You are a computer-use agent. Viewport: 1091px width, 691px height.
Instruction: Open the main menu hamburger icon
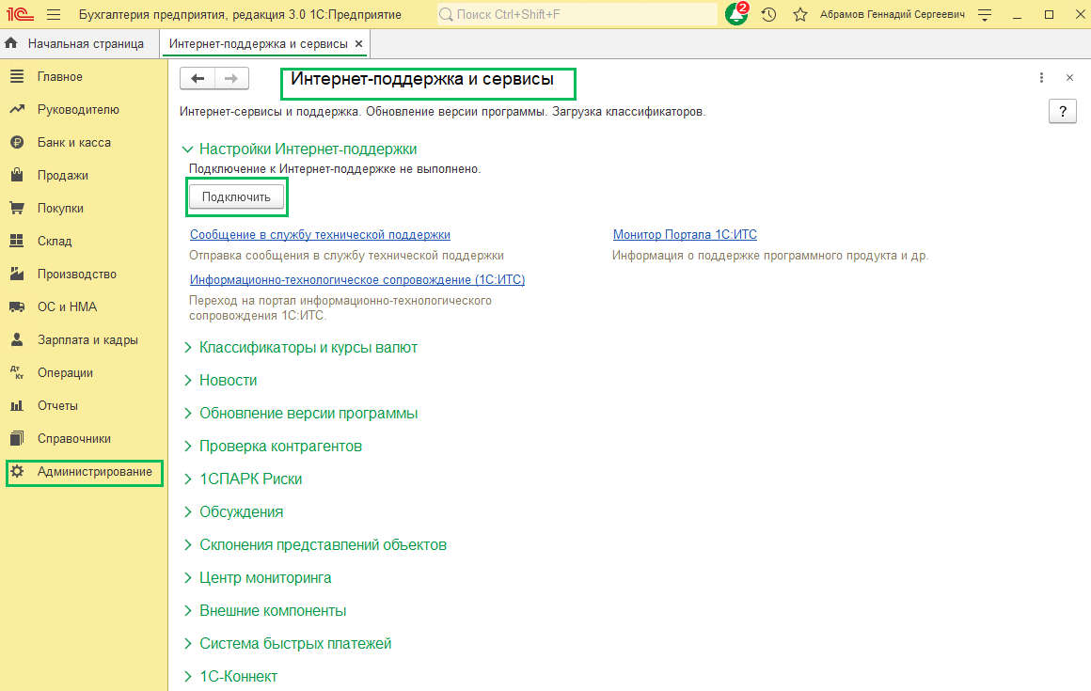pos(54,15)
